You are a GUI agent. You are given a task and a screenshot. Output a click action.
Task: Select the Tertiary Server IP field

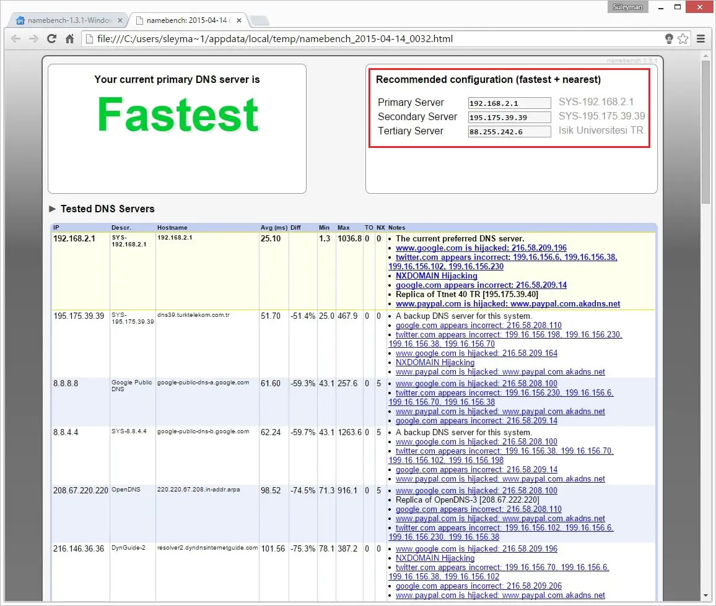point(509,132)
